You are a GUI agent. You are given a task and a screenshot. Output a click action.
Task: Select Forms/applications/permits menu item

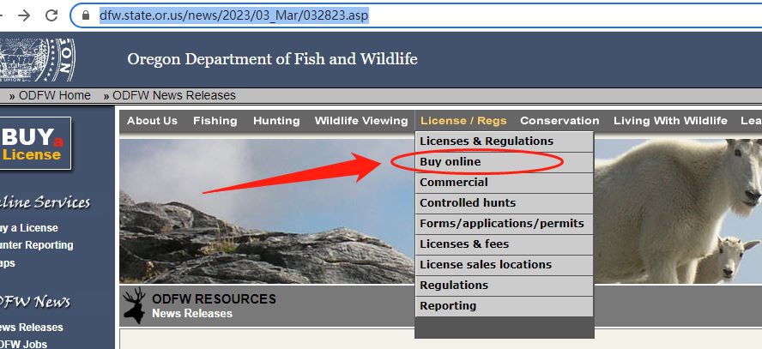[x=501, y=224]
